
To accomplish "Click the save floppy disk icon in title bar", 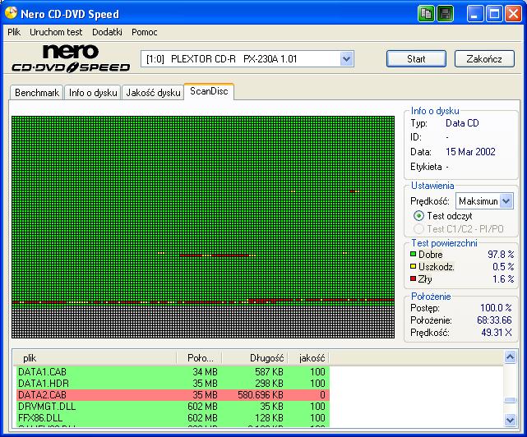I will coord(445,14).
